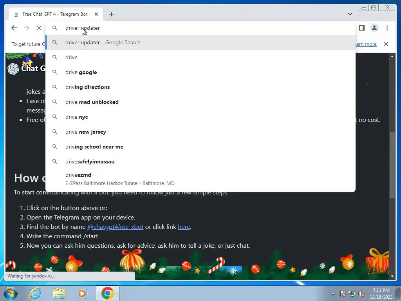Dismiss the info bar with X
Image resolution: width=401 pixels, height=301 pixels.
386,44
